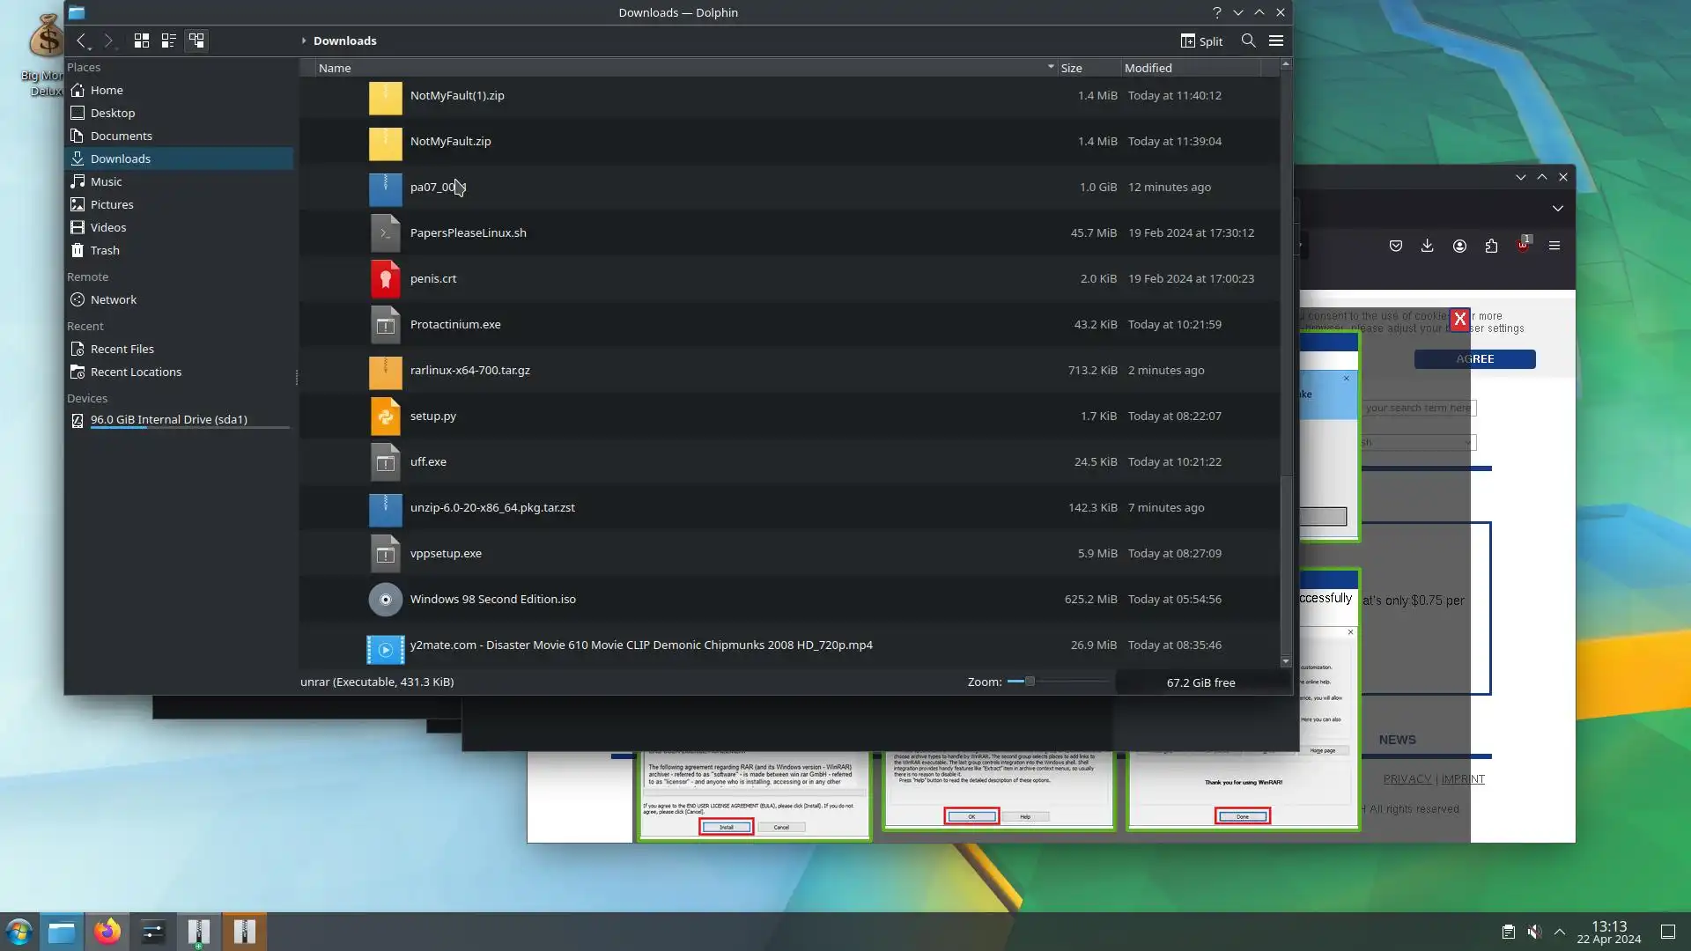Viewport: 1691px width, 951px height.
Task: Open Trash in Places panel
Action: [x=104, y=250]
